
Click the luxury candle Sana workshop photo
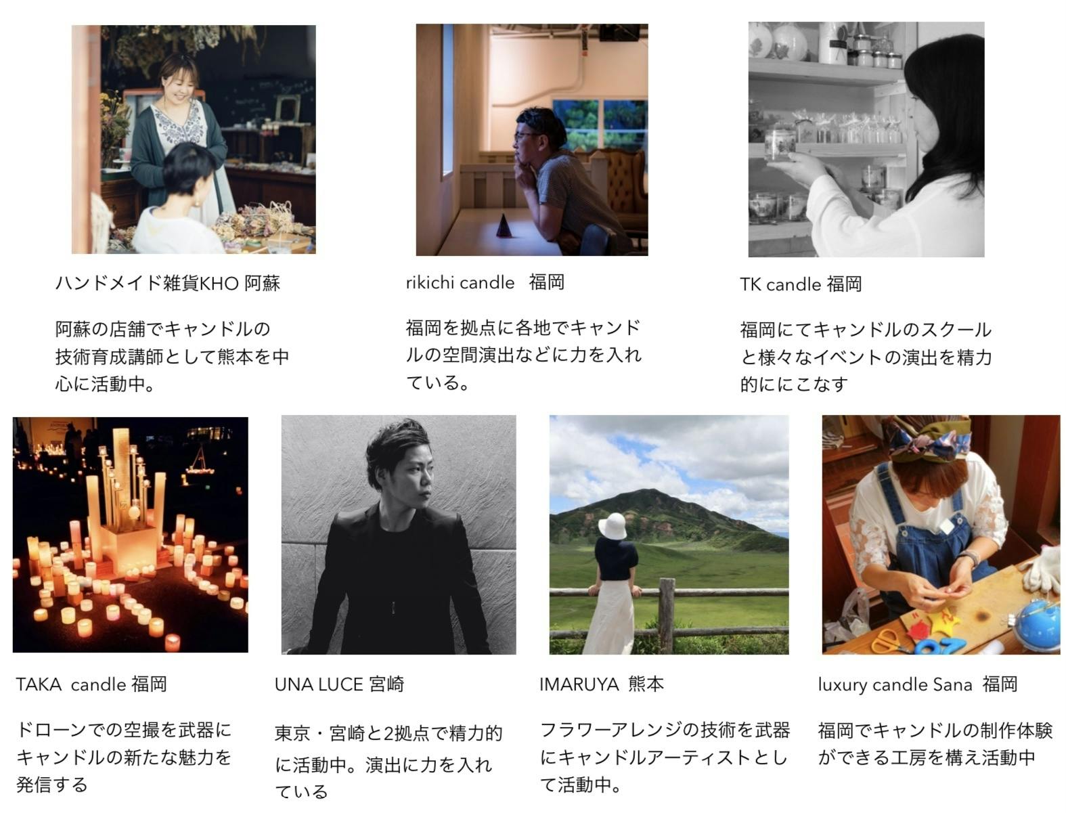(x=941, y=535)
